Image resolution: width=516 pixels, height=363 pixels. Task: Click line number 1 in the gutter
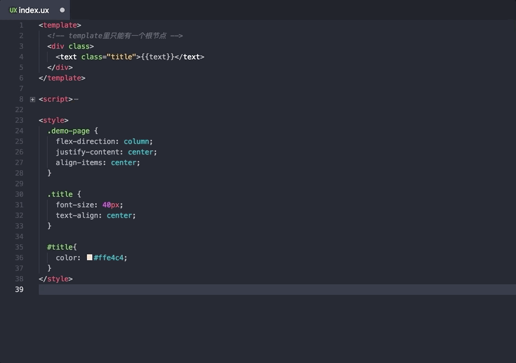point(21,25)
